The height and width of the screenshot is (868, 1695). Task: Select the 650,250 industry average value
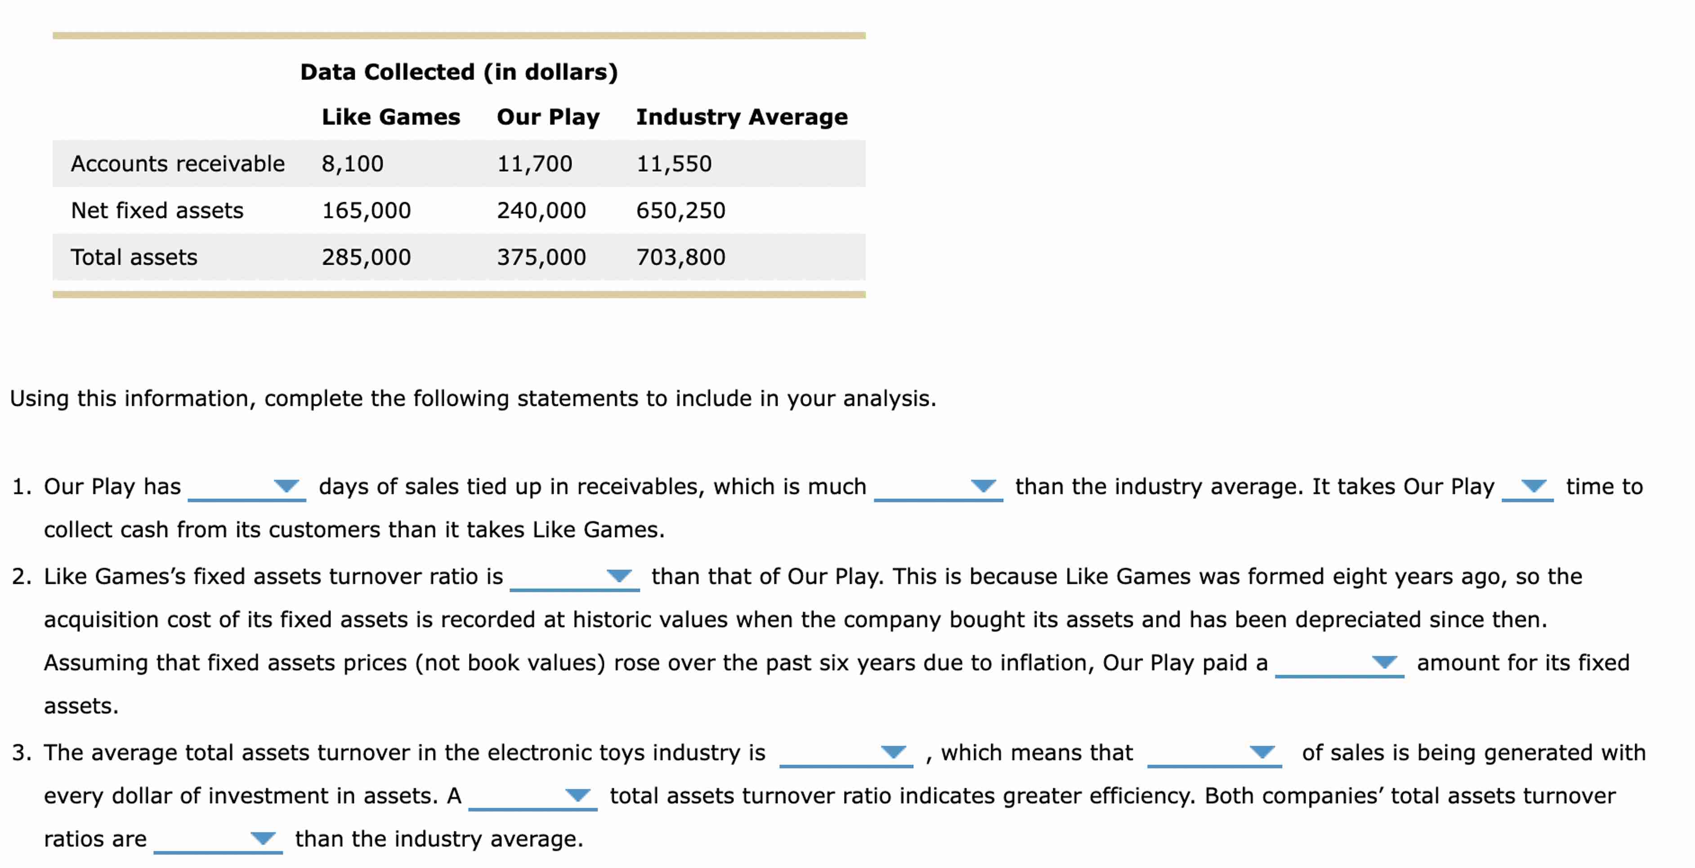(682, 210)
